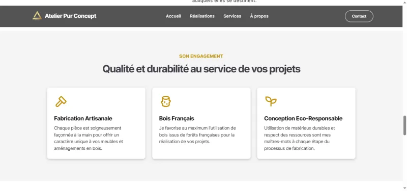Click the text starting 'Je favorise au maximum'
This screenshot has height=191, width=407.
(197, 135)
